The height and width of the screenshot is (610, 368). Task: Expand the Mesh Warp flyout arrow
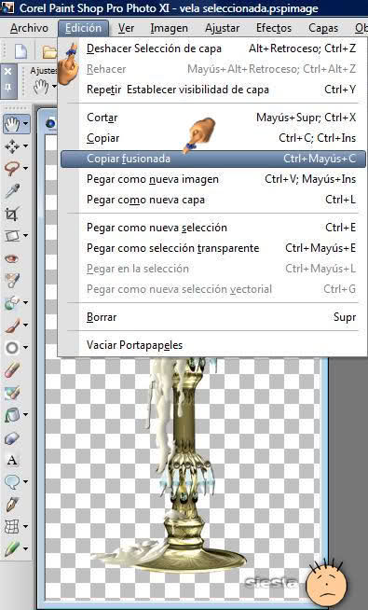(x=26, y=527)
